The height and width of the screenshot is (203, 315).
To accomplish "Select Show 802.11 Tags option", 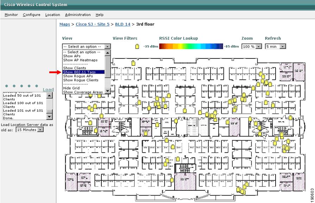I will coord(83,72).
